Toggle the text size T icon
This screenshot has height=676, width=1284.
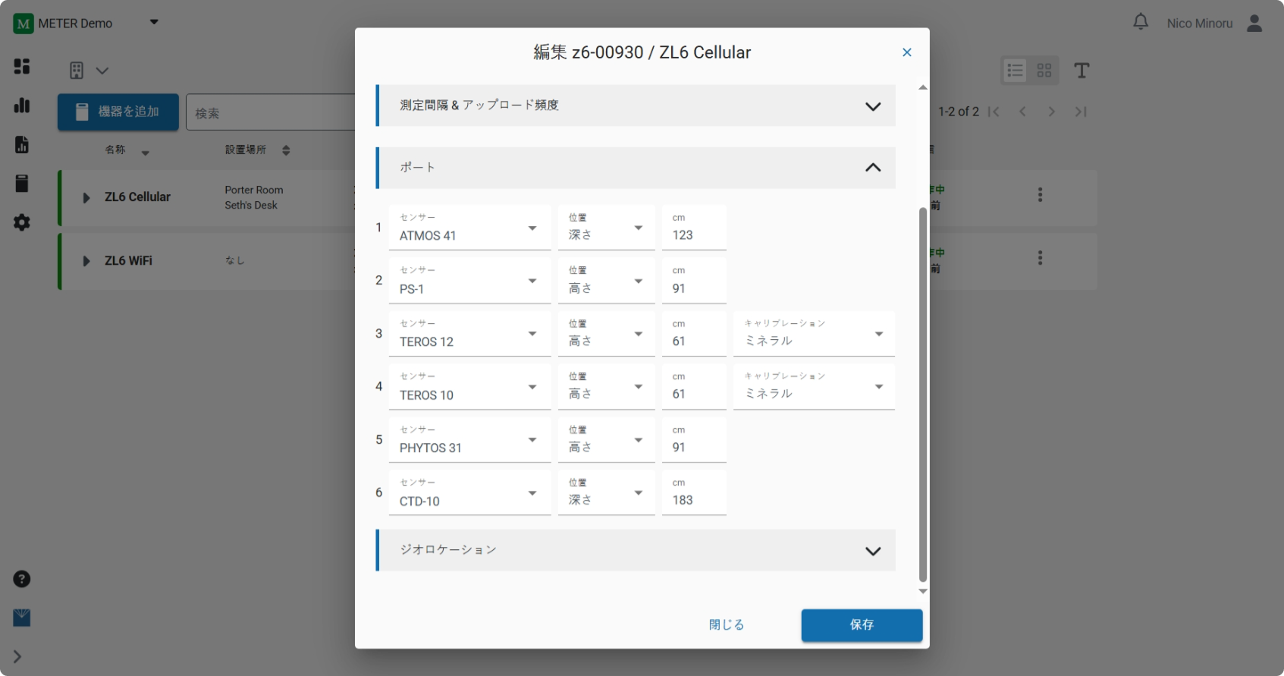point(1082,71)
